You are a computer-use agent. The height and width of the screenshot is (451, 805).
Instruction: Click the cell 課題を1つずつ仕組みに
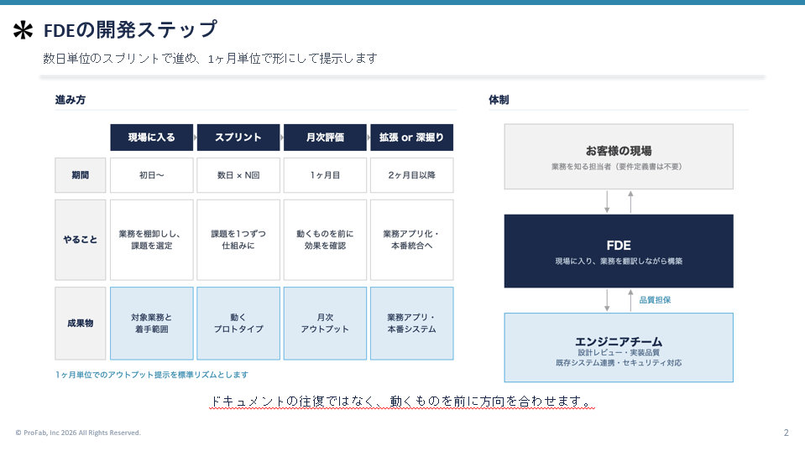[238, 240]
